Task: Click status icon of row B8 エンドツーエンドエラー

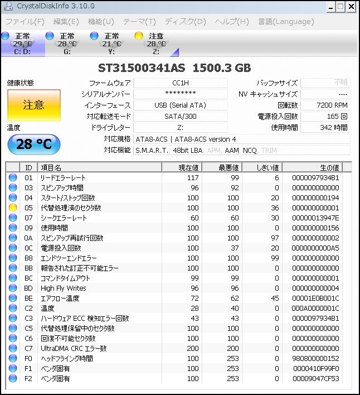Action: click(13, 258)
